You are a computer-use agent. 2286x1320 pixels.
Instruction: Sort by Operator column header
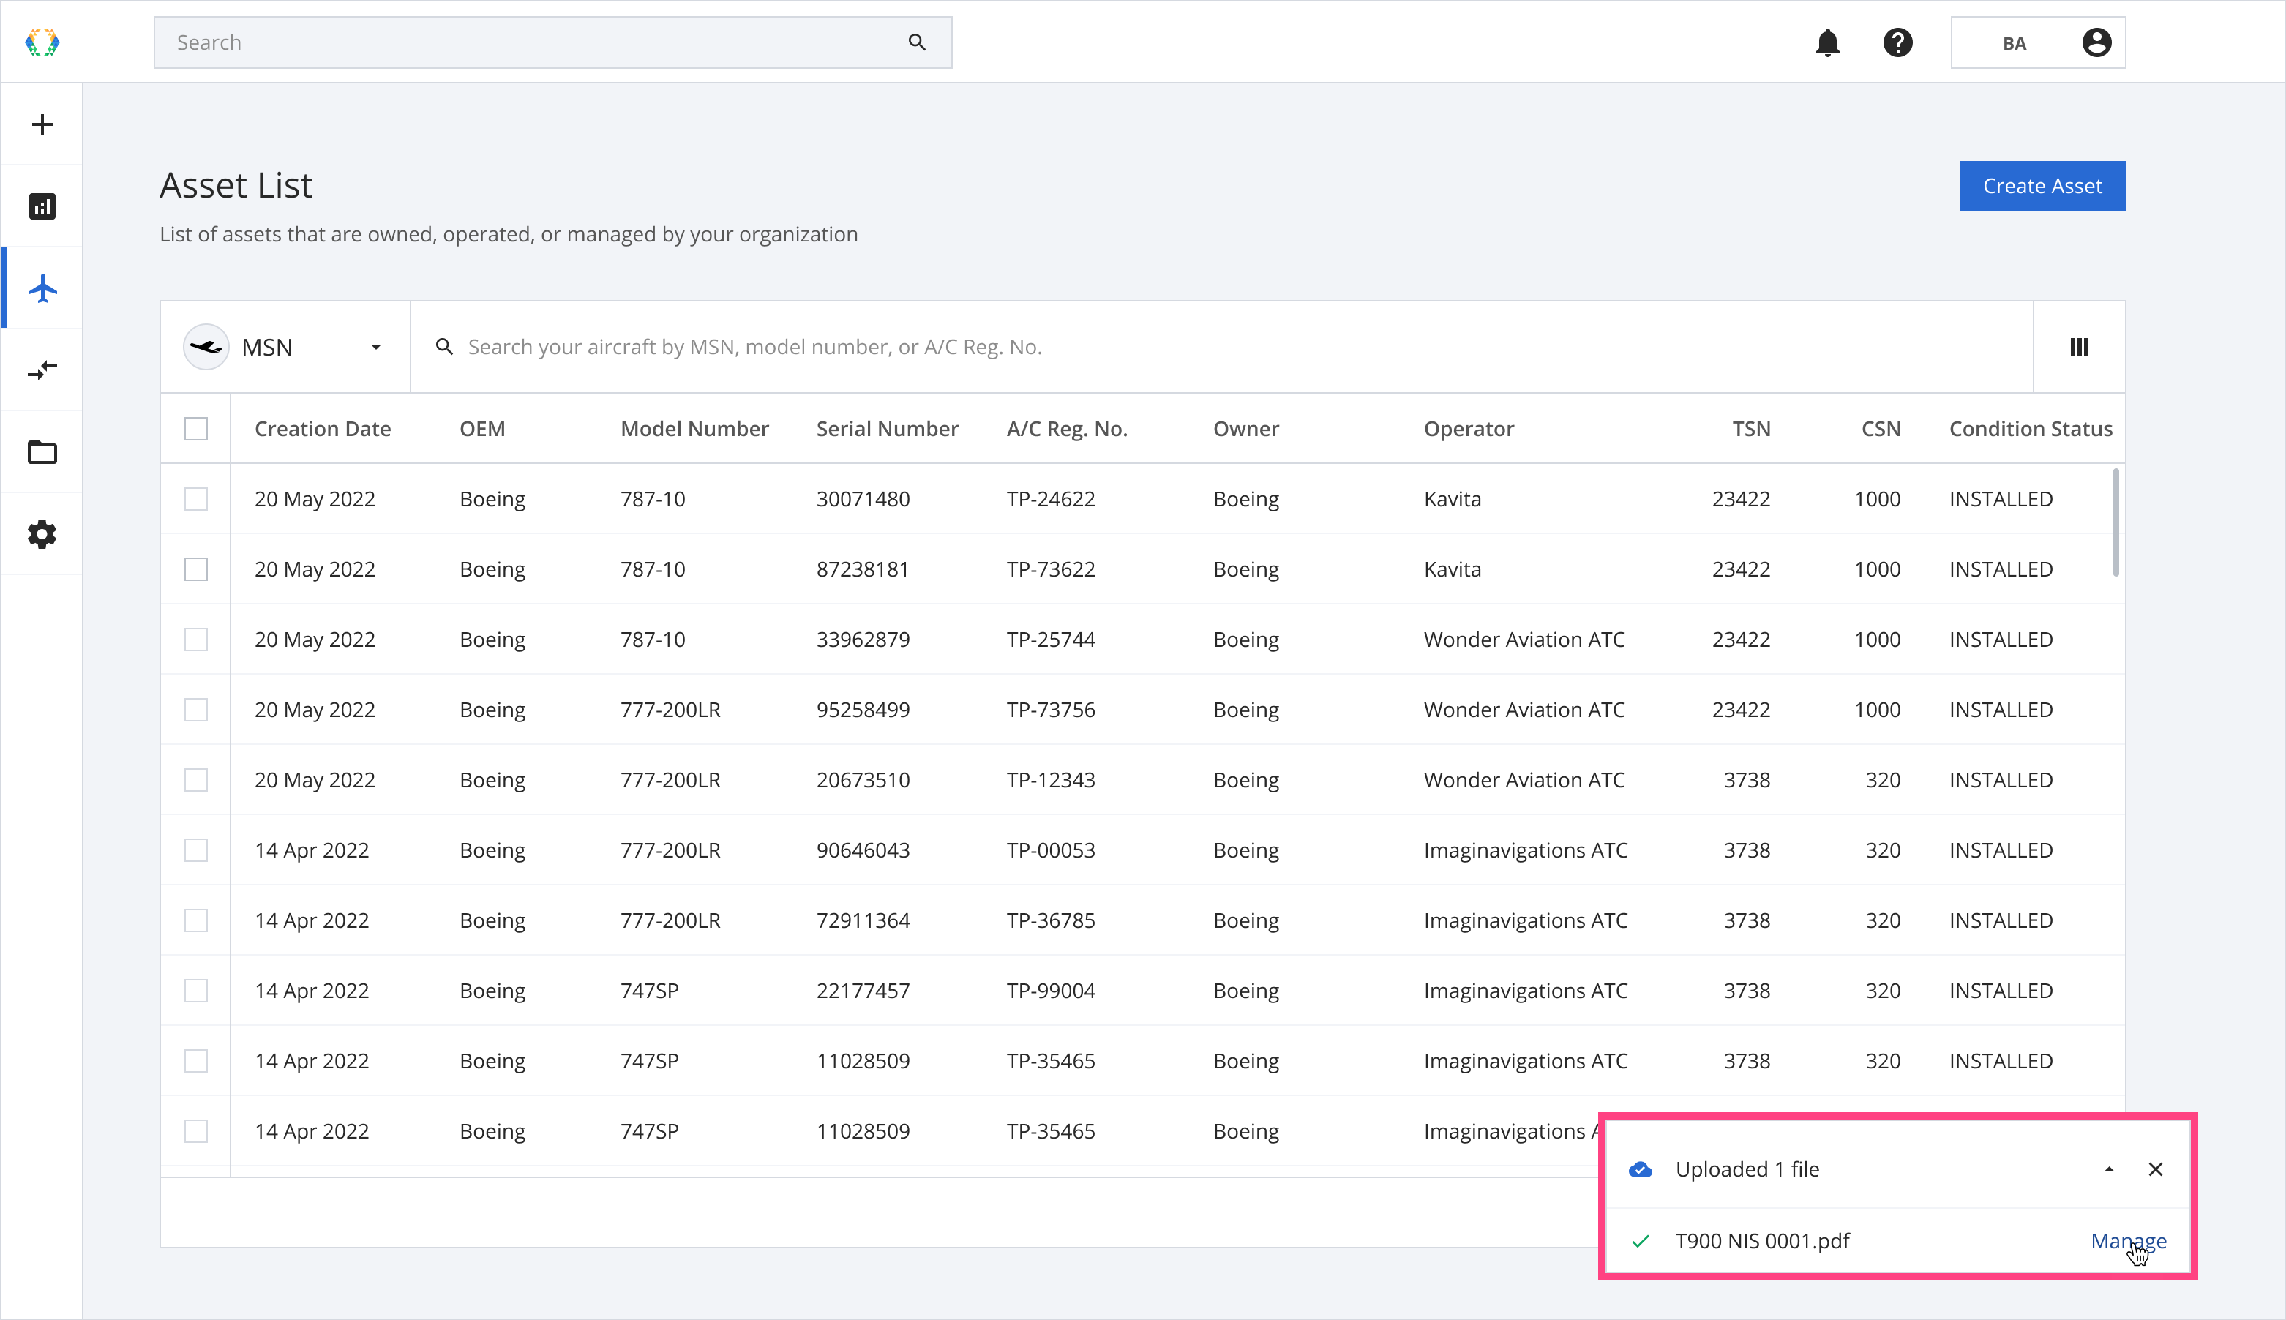coord(1469,429)
